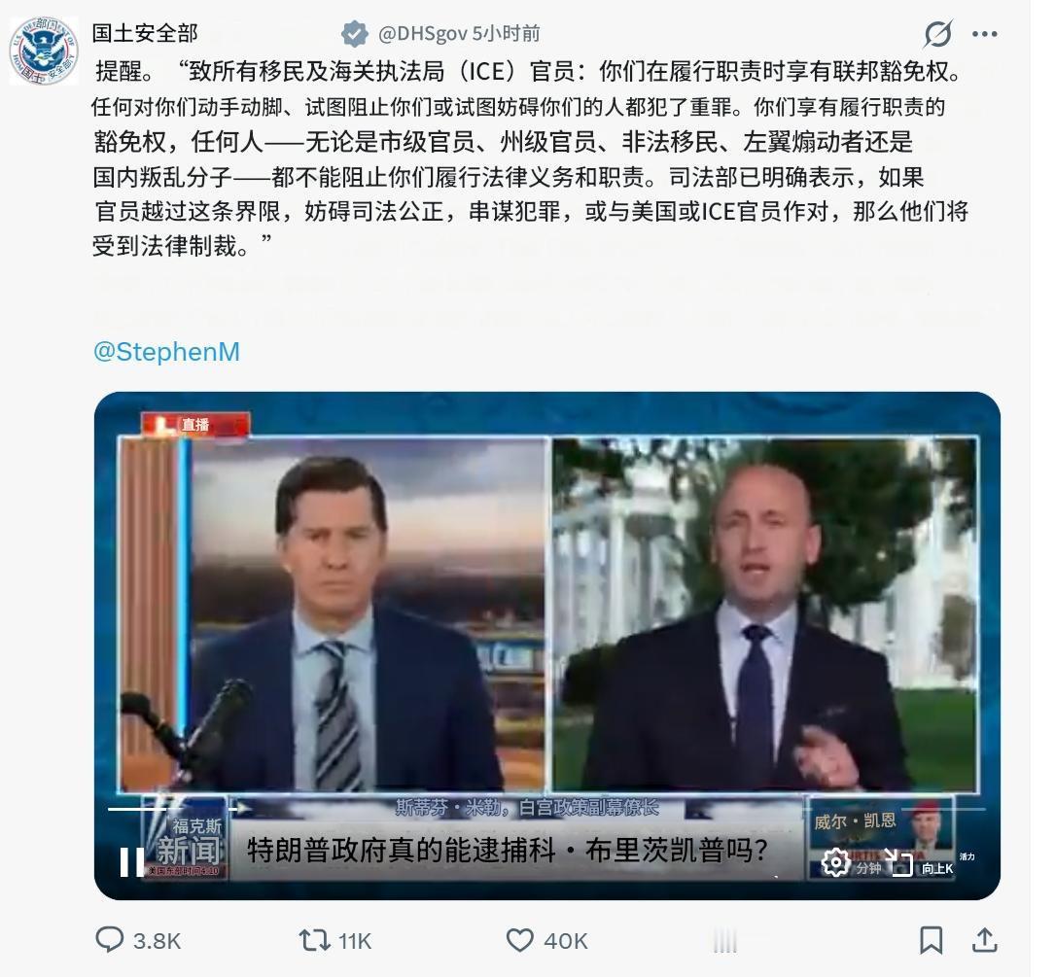
Task: Seek along the video progress bar
Action: (x=546, y=809)
